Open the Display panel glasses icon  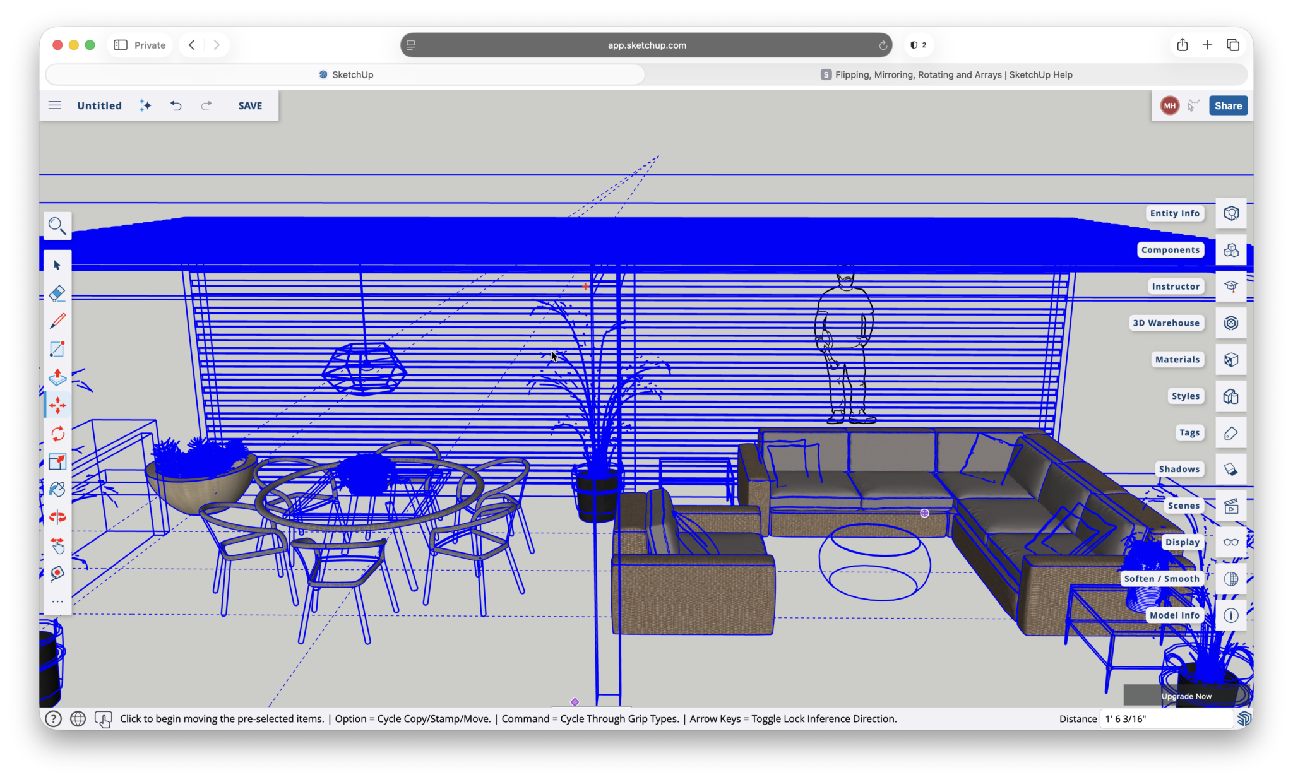[1231, 542]
